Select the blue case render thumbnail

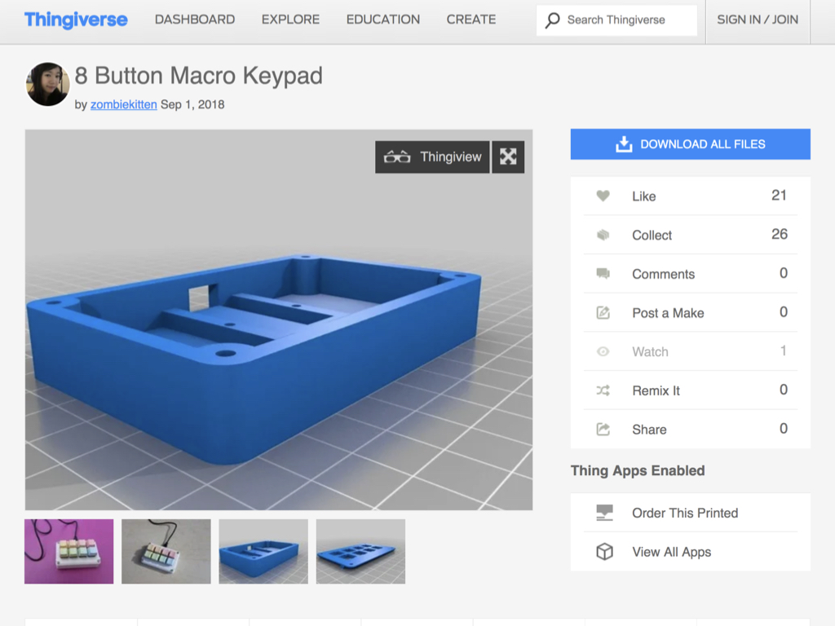point(263,552)
